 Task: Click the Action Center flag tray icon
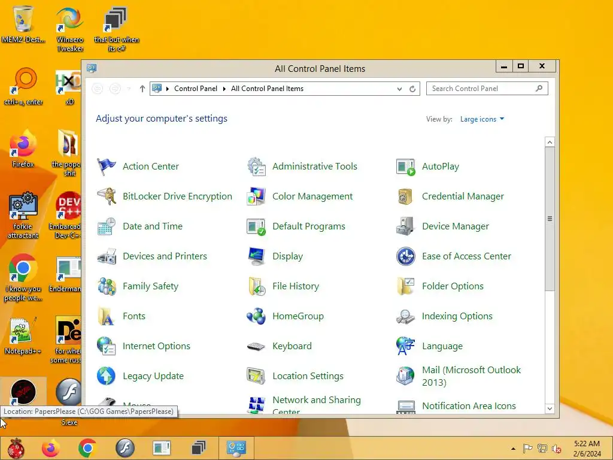pos(528,449)
